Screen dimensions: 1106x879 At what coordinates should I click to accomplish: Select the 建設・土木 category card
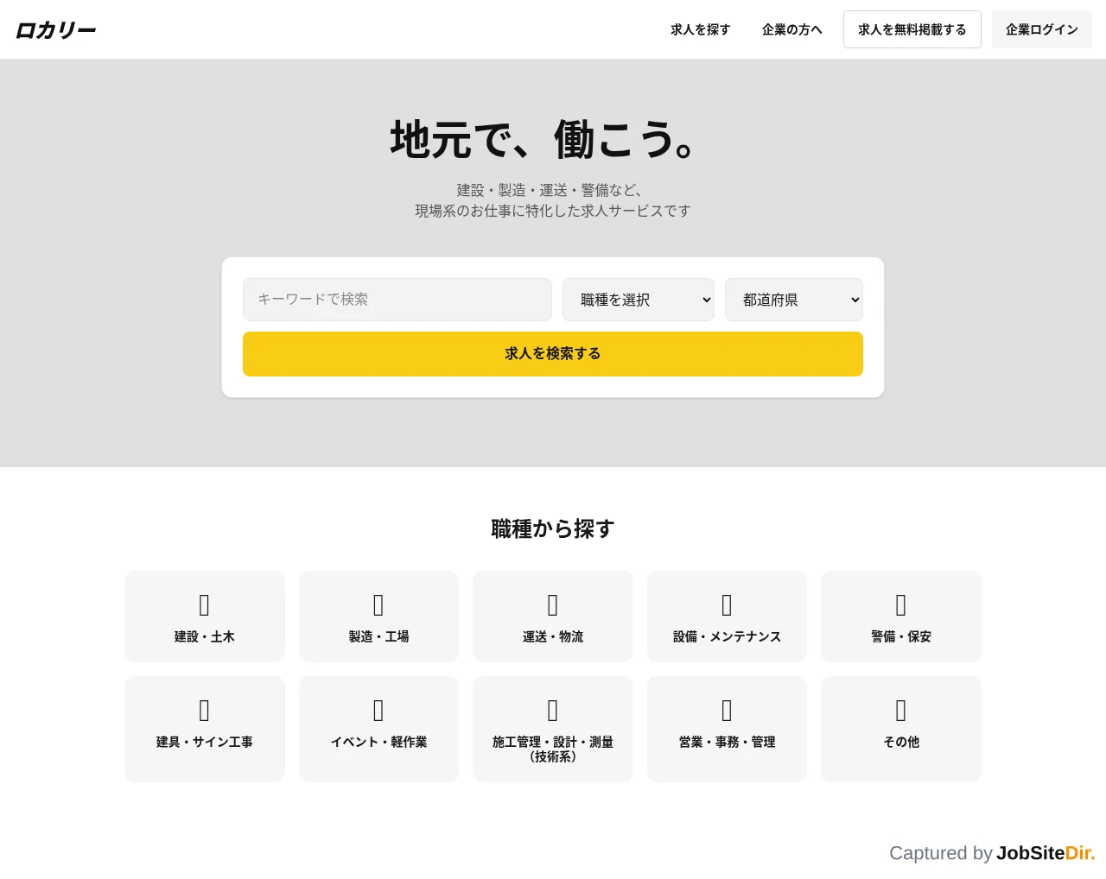click(x=205, y=617)
